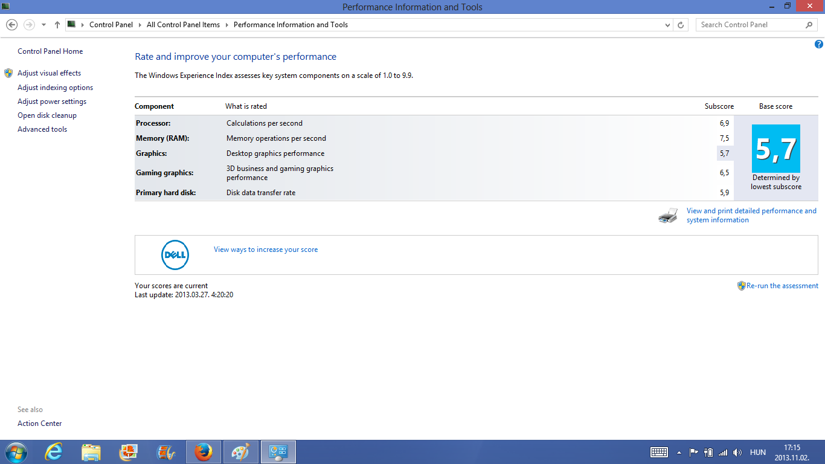Click Re-run the assessment link
This screenshot has height=464, width=825.
coord(782,286)
